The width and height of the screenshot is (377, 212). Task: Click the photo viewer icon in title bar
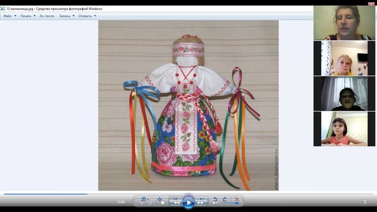point(3,8)
